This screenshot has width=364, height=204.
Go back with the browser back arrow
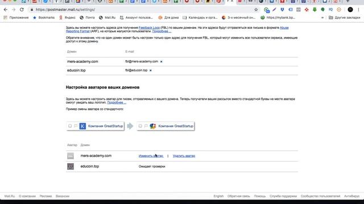point(6,10)
